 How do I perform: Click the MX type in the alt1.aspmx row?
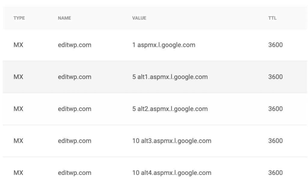coord(18,77)
